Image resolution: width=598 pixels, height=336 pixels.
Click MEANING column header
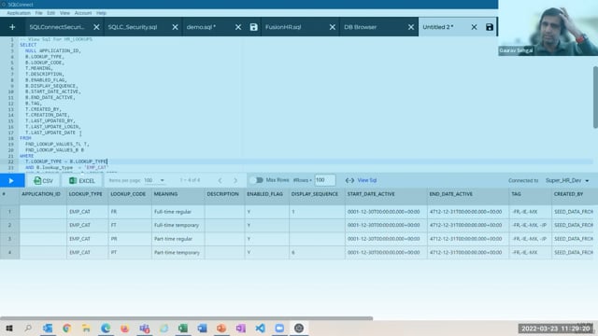click(x=165, y=194)
